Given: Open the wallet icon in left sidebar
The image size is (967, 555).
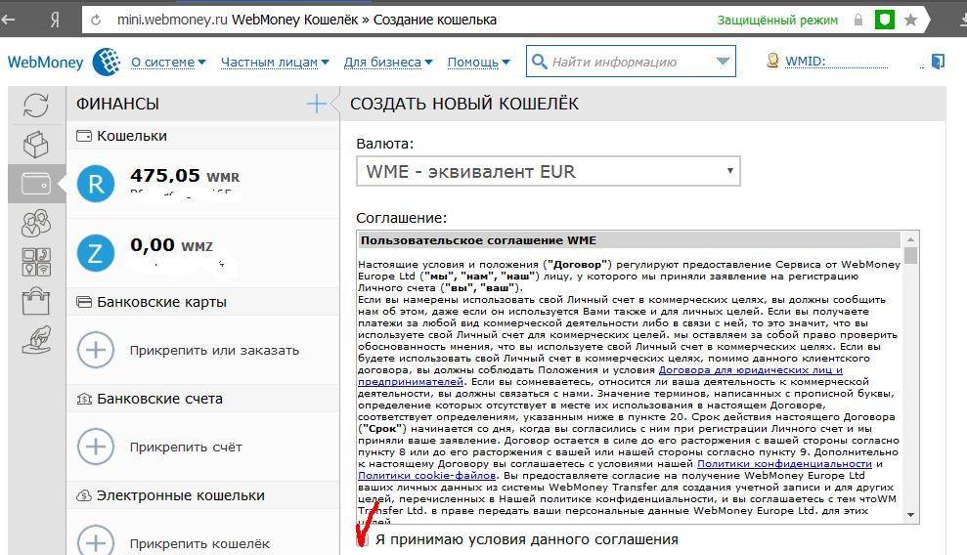Looking at the screenshot, I should coord(36,184).
